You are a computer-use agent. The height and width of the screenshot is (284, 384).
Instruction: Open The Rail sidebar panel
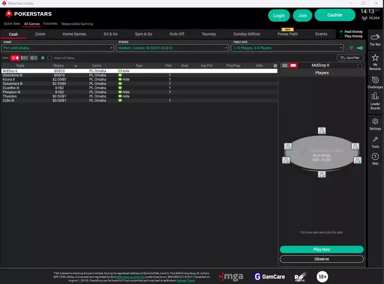coord(375,40)
